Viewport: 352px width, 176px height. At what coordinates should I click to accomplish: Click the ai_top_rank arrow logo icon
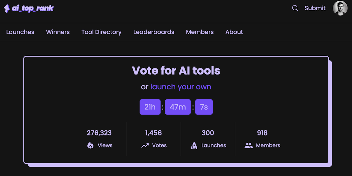(x=7, y=9)
